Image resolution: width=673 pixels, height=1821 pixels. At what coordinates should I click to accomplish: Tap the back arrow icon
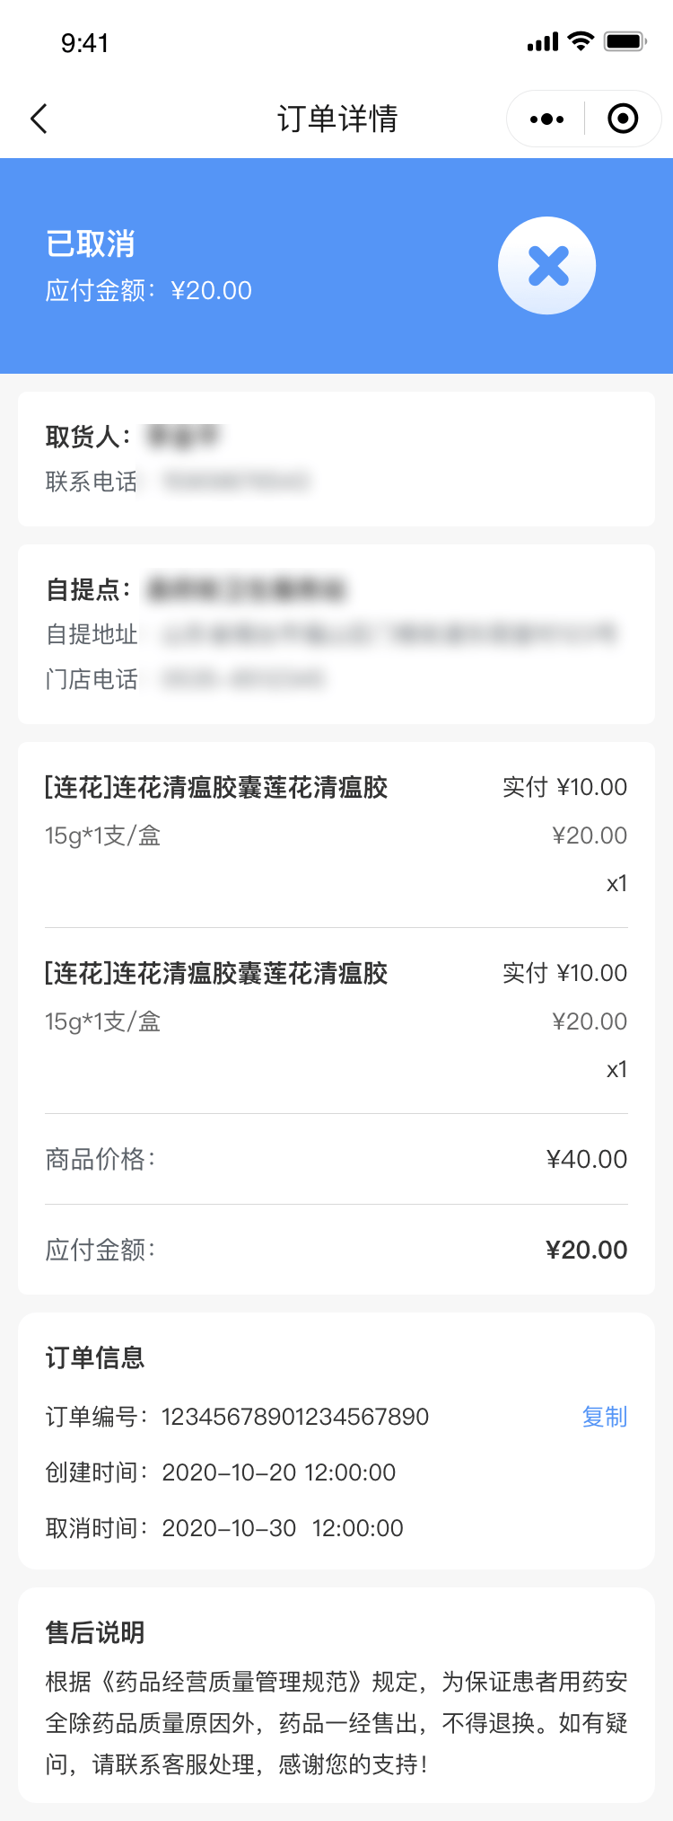39,119
